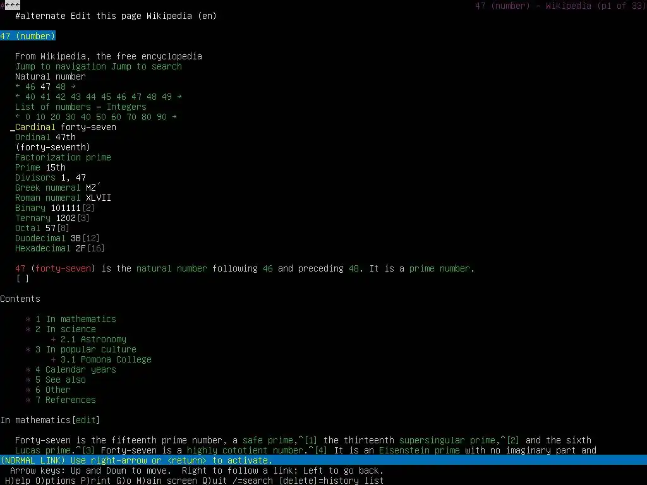Follow the "natural number" link in intro
This screenshot has width=647, height=485.
pos(172,268)
